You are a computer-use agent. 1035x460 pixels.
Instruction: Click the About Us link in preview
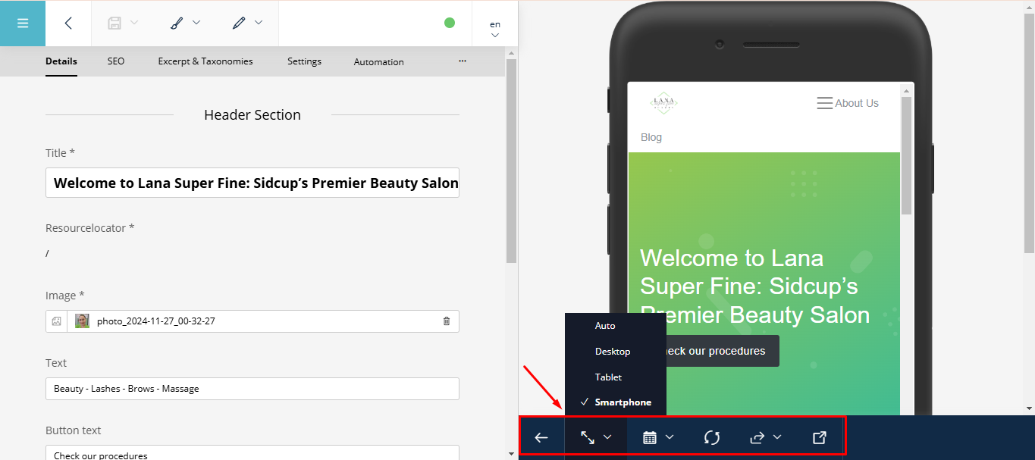(x=856, y=103)
